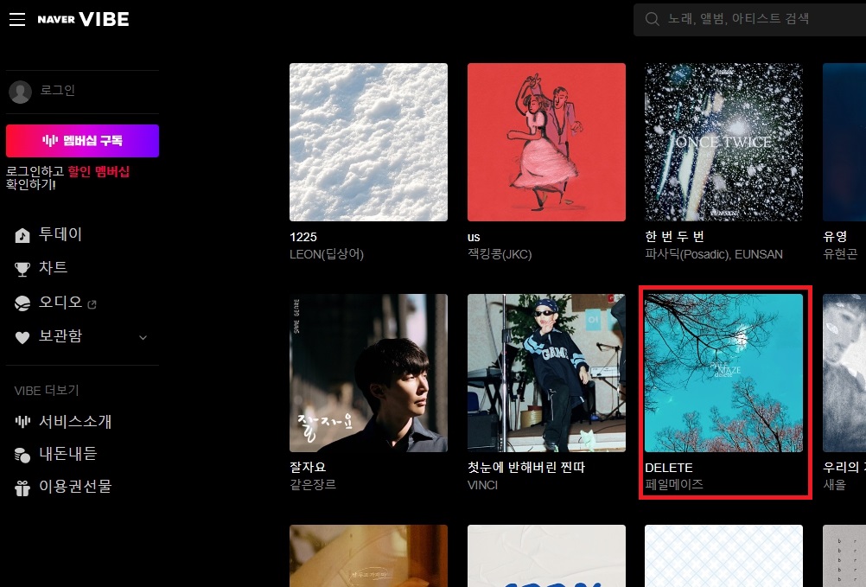Click the artist 파사딕(Posadic), EUNSAN
The width and height of the screenshot is (866, 587).
(x=714, y=254)
